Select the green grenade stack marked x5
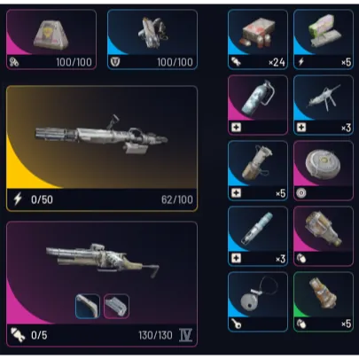 coord(324,302)
